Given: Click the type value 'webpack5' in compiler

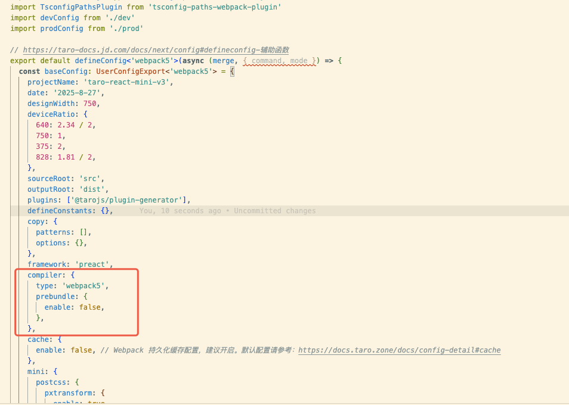Looking at the screenshot, I should click(83, 286).
